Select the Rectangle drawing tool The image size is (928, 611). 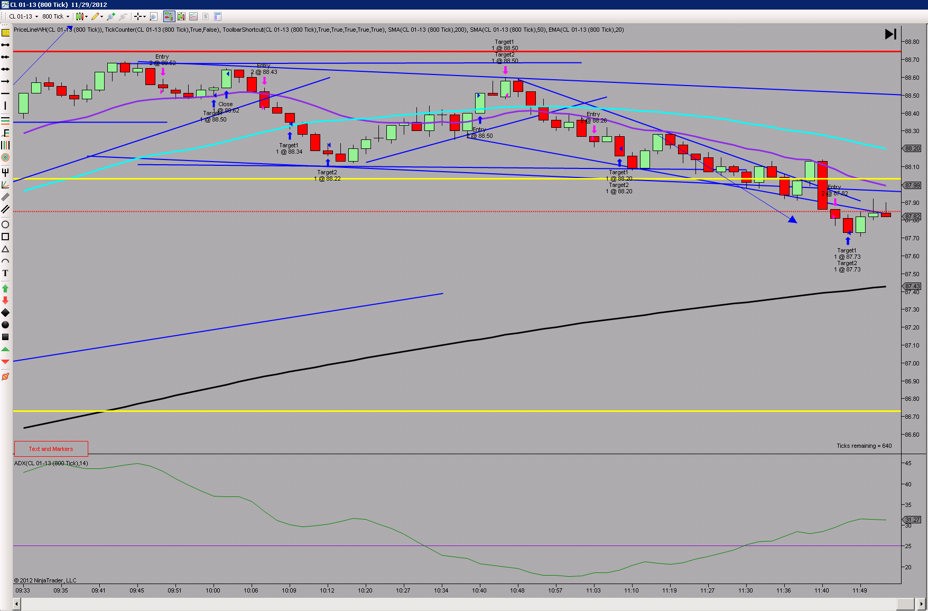point(5,237)
